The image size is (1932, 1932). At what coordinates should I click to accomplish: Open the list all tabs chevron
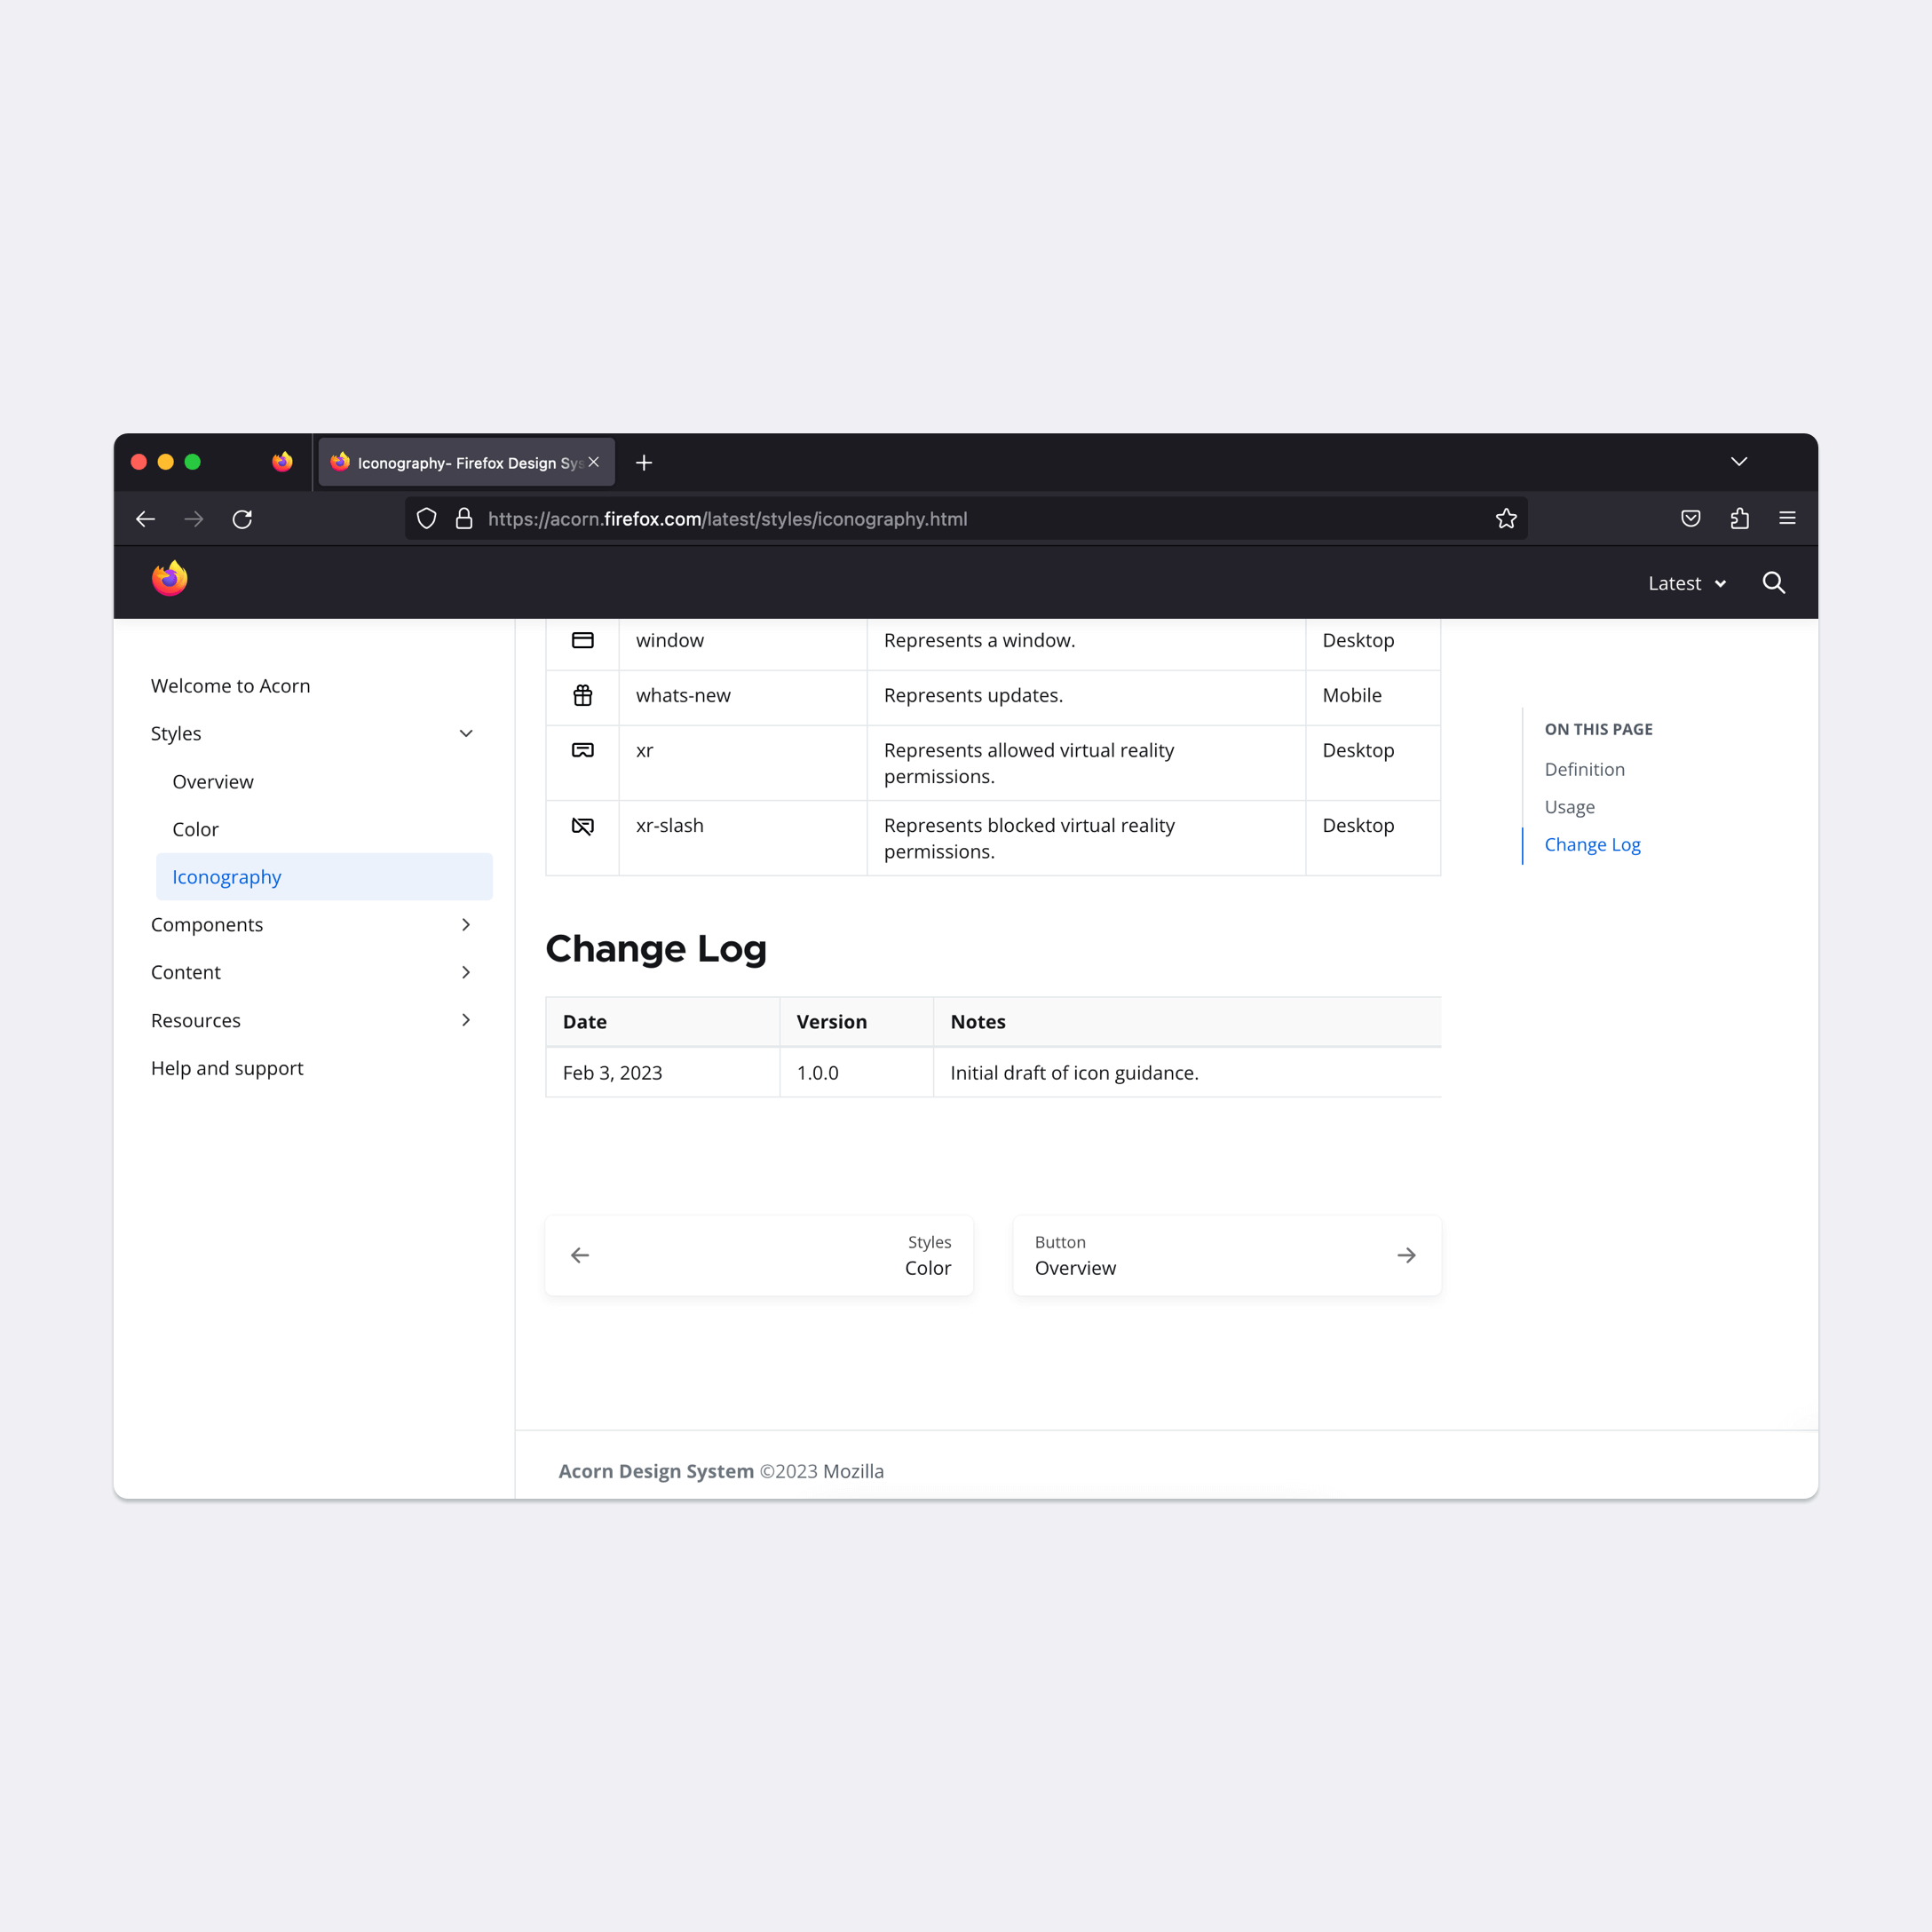[x=1739, y=462]
